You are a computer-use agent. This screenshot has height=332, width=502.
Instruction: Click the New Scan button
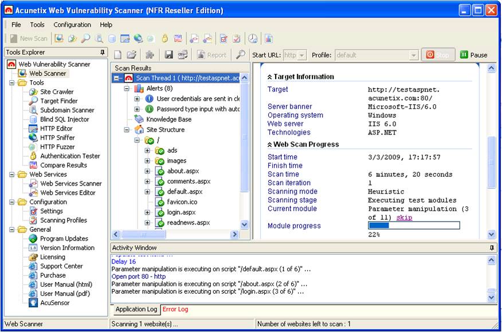(x=29, y=39)
